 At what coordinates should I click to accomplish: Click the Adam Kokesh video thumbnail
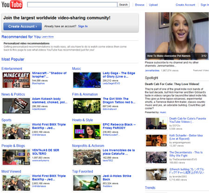point(16,106)
